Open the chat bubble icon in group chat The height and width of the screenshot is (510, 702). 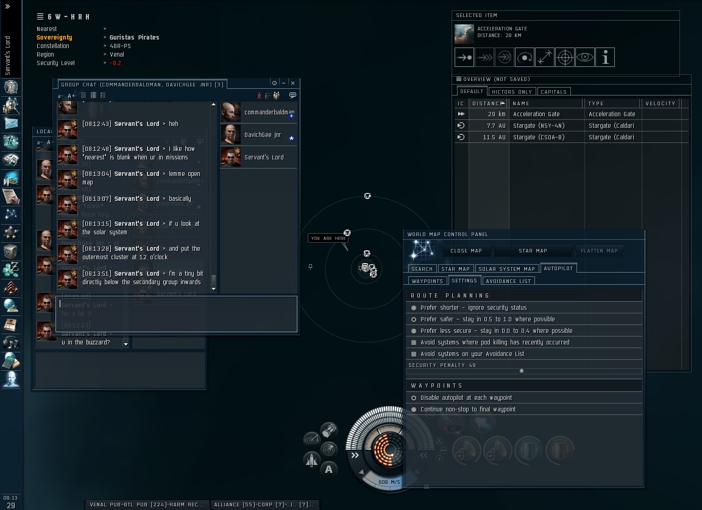pos(292,95)
